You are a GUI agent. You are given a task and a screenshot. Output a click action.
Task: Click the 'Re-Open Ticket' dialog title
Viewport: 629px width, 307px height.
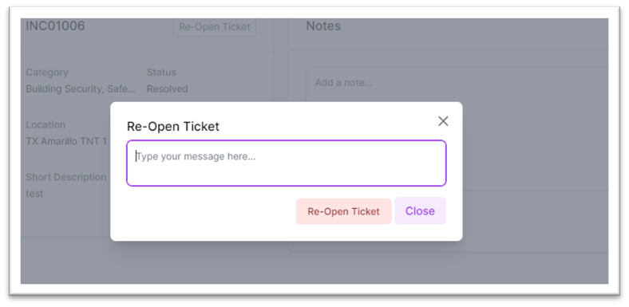[x=173, y=127]
